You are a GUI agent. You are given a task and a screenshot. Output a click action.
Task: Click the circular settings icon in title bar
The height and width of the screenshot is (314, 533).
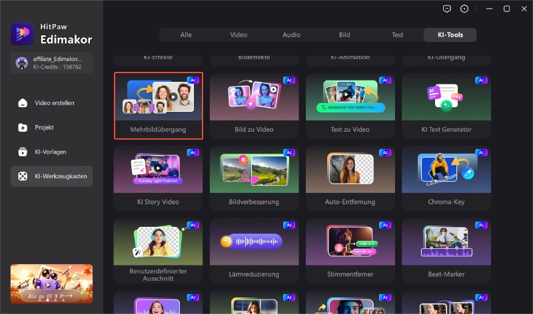(464, 9)
